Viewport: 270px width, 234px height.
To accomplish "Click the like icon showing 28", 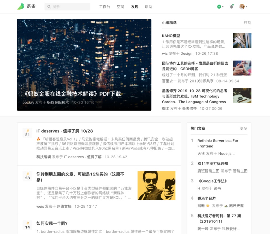I will 27,176.
